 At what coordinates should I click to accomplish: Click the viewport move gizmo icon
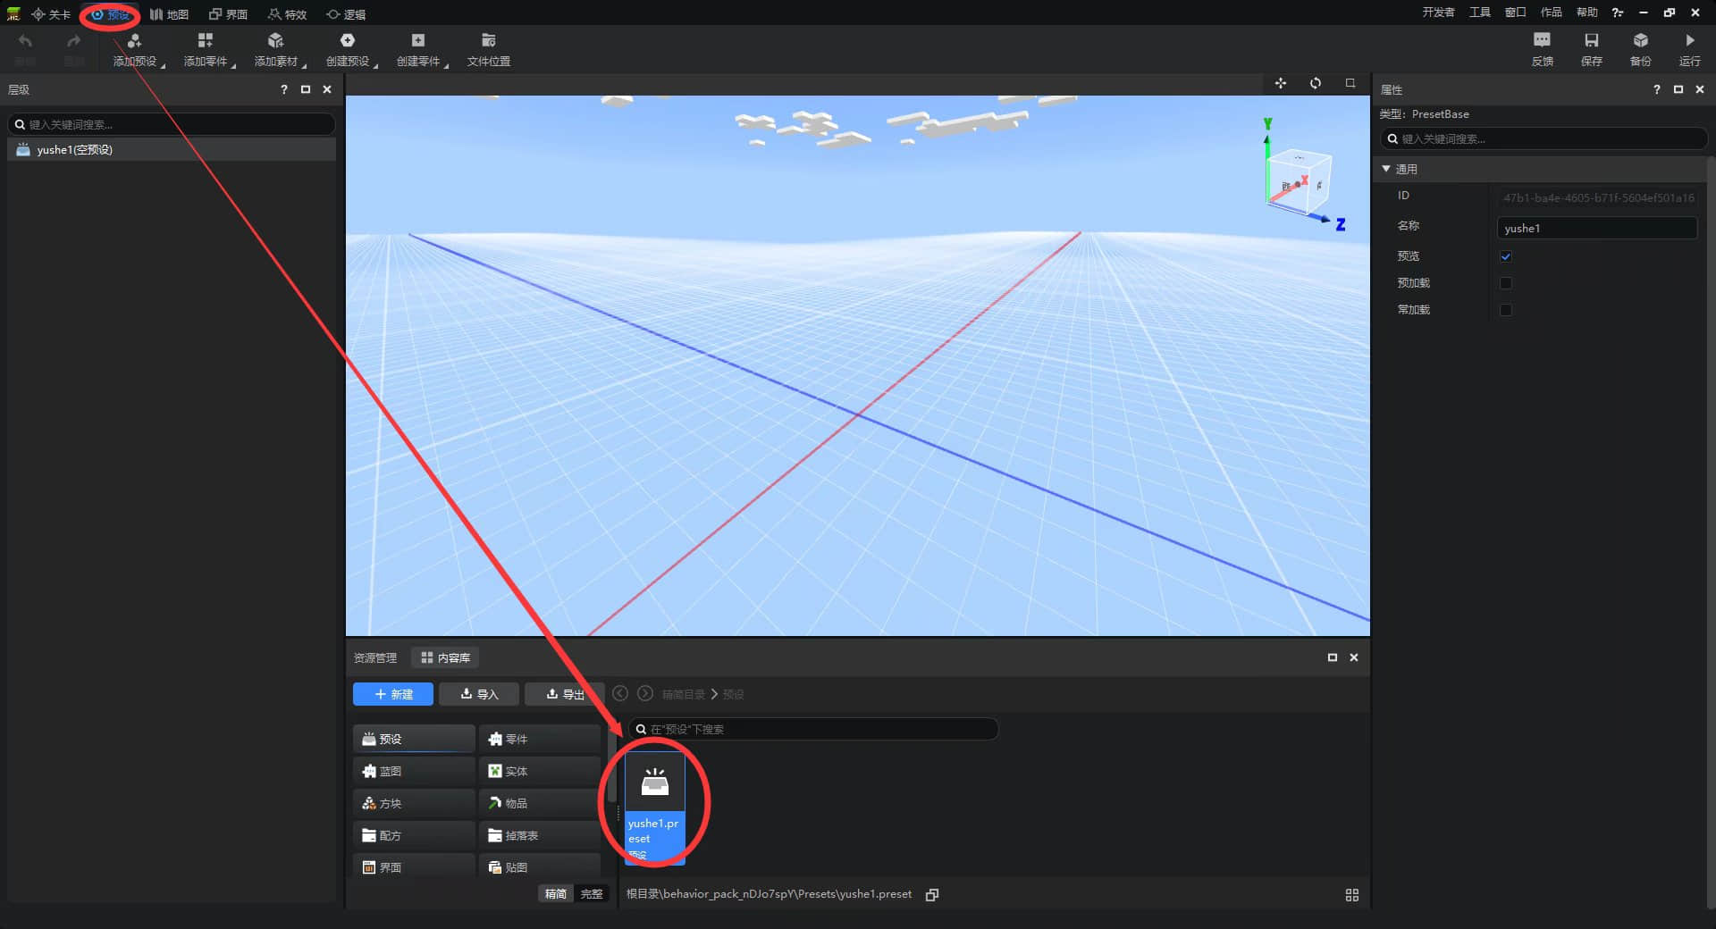pos(1281,83)
